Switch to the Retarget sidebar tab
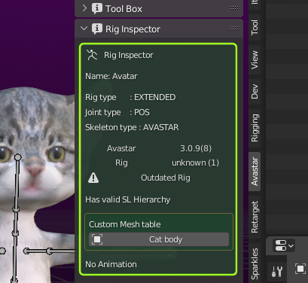 pos(255,217)
